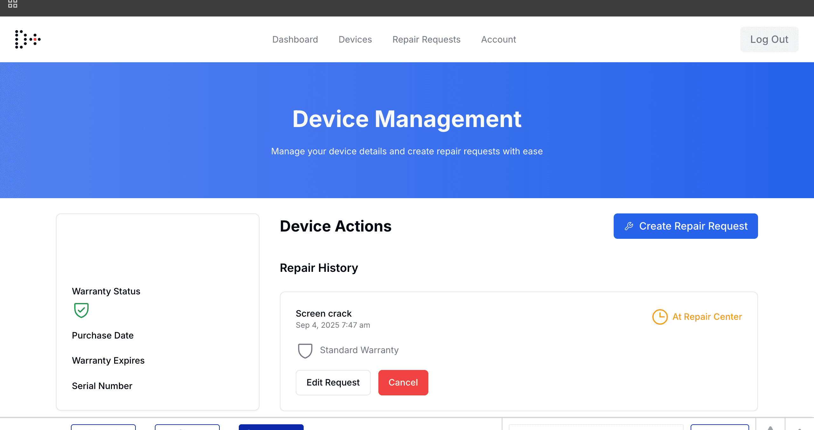Click the gray shield icon next to Standard Warranty
Viewport: 814px width, 430px height.
click(x=305, y=351)
